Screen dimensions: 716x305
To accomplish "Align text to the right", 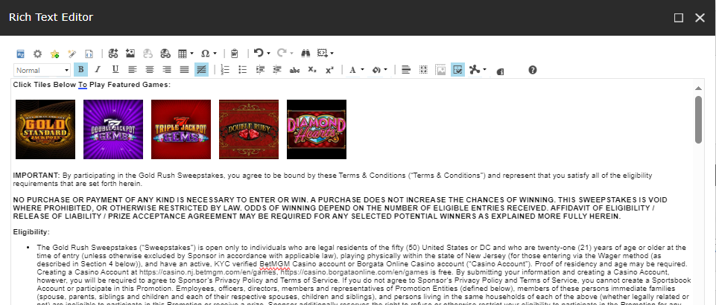I will (167, 70).
